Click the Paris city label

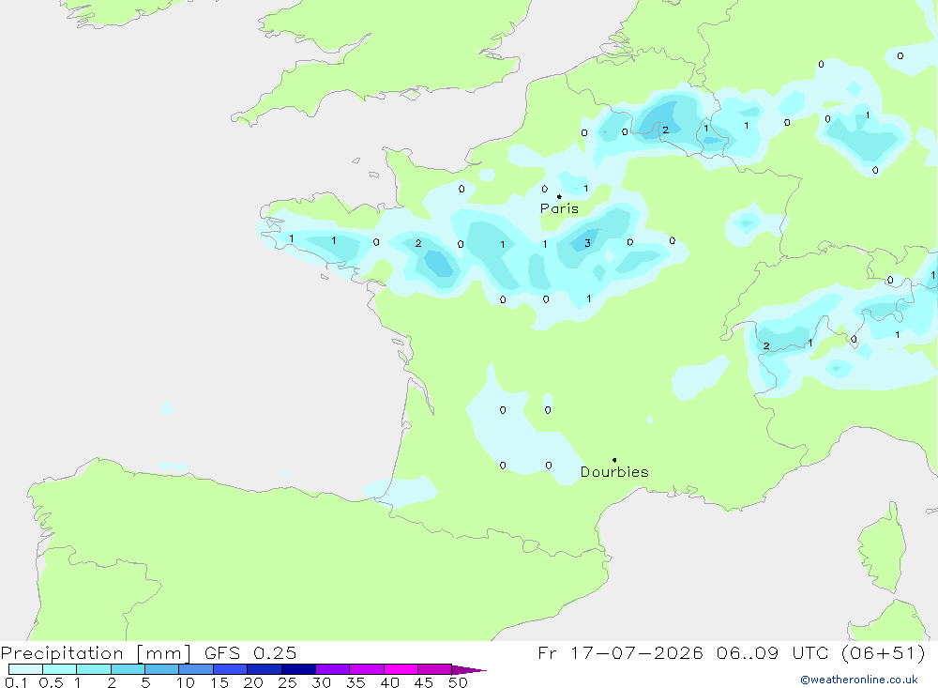click(559, 208)
